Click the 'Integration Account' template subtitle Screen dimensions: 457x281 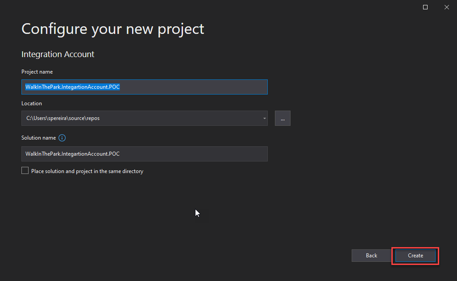58,54
